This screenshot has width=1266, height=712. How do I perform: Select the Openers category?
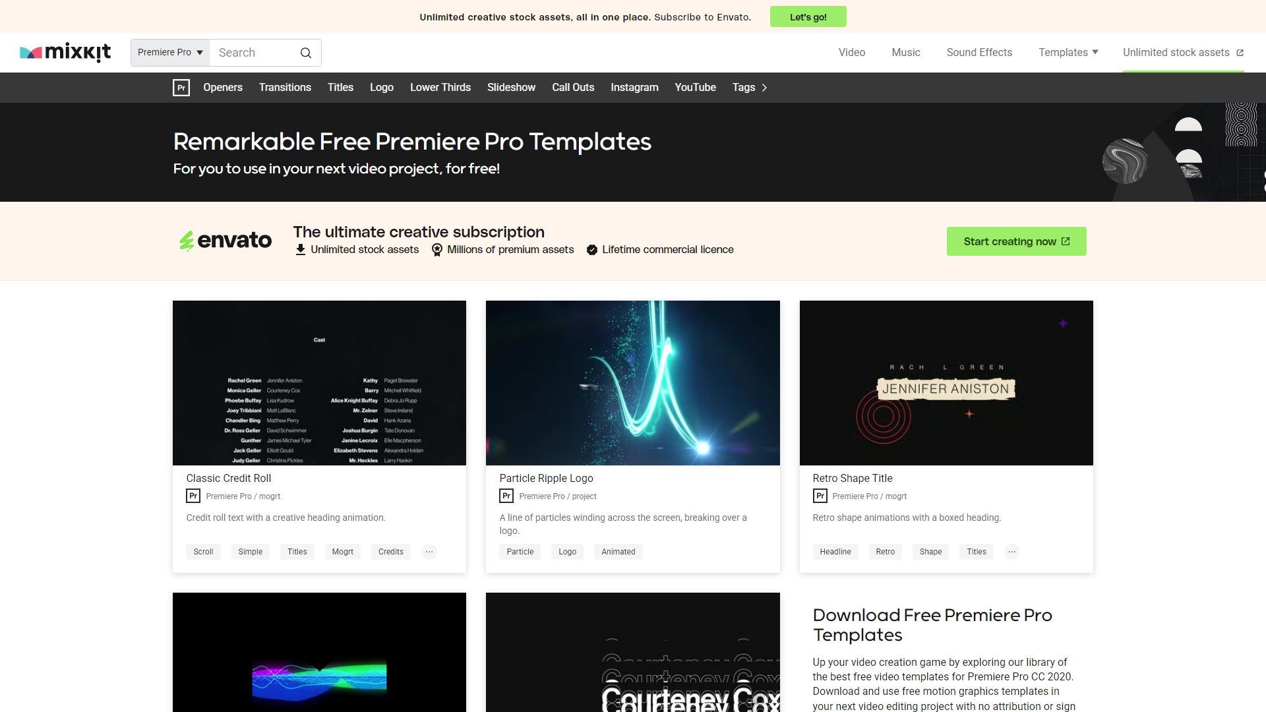(223, 88)
